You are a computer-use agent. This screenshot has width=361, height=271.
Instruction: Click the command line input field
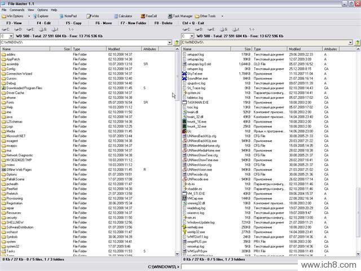[x=239, y=267]
